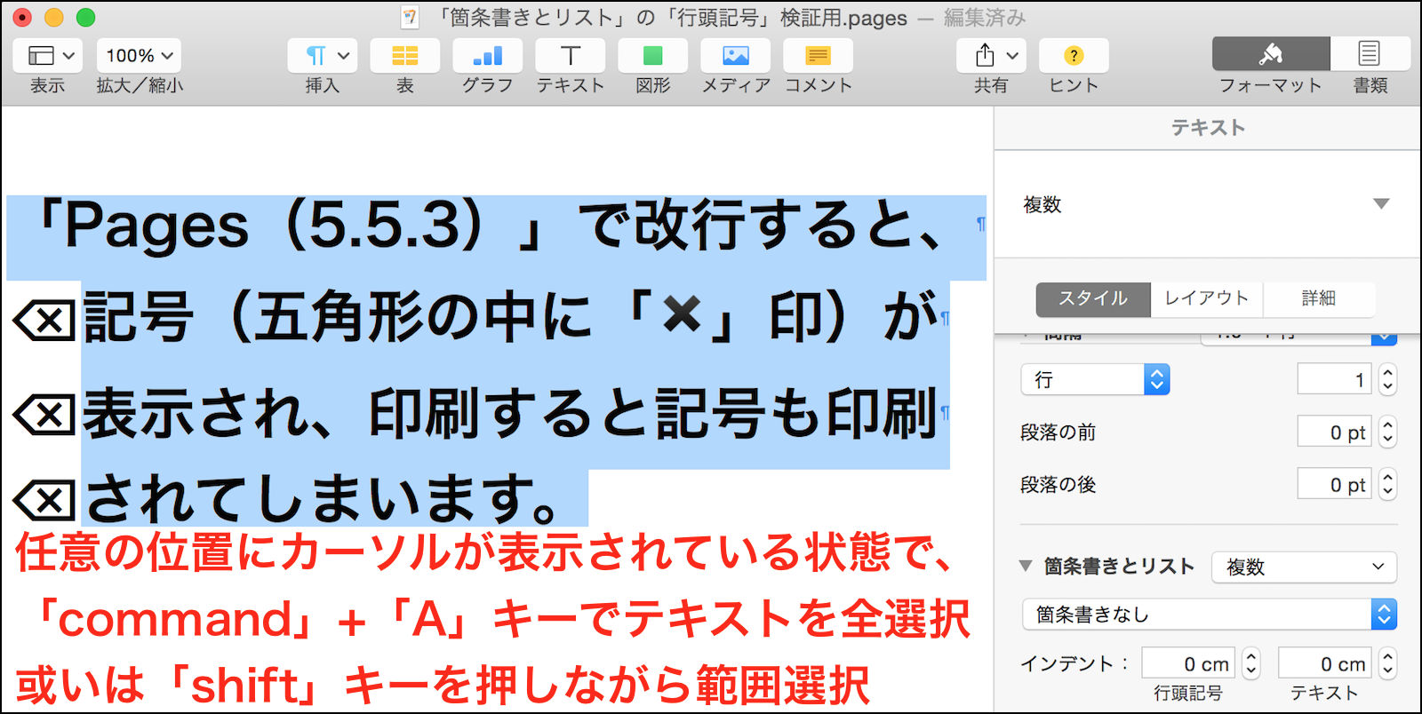Click the bullet symbol before されてしまいます
Screen dimensions: 1422x714
pos(44,499)
